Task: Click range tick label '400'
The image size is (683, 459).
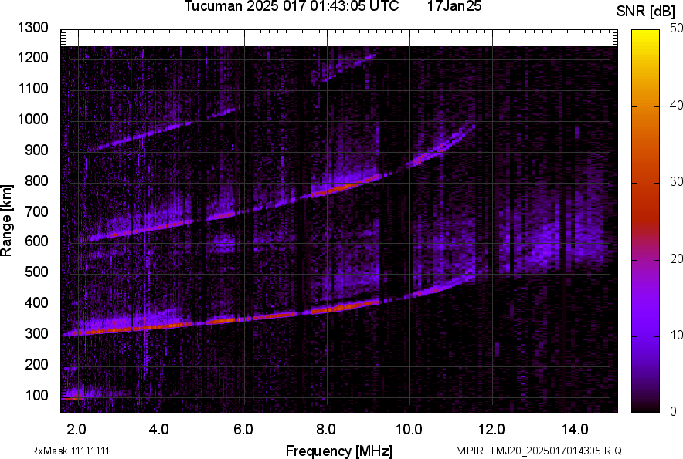Action: (36, 302)
